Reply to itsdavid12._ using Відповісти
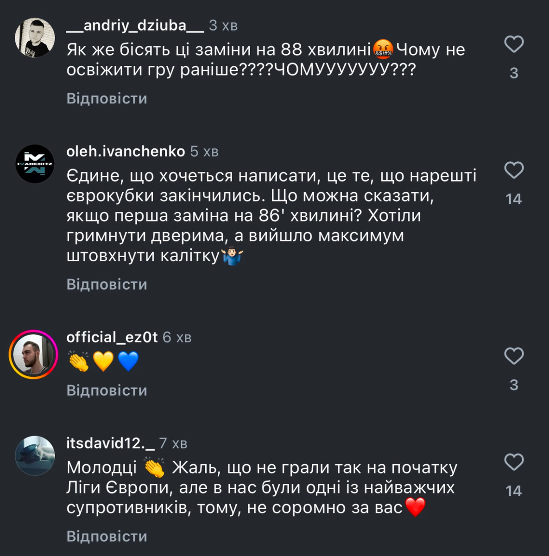This screenshot has width=549, height=556. (107, 537)
